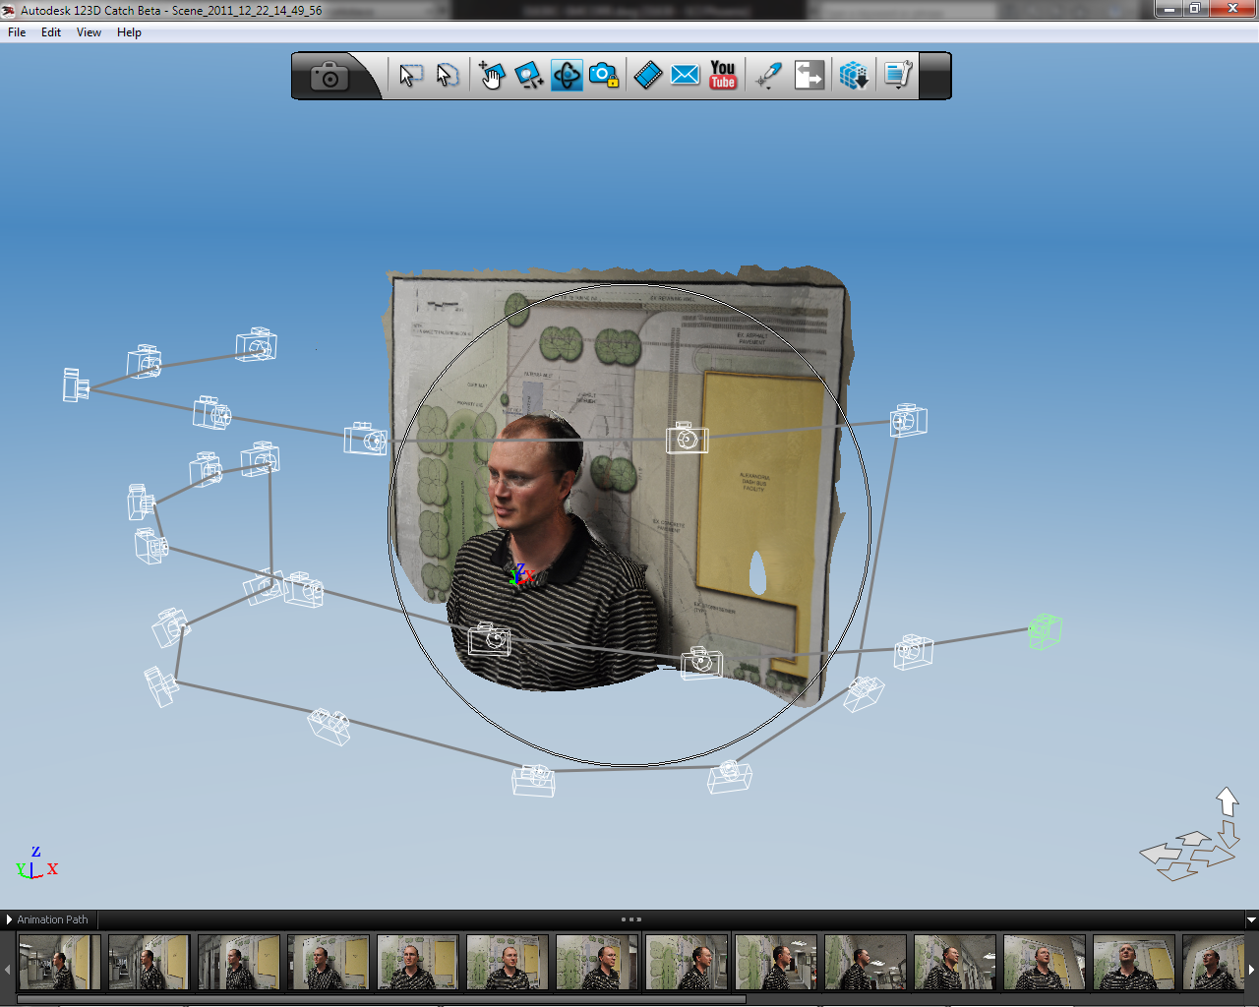Select the lasso selection tool
Image resolution: width=1259 pixels, height=1007 pixels.
tap(448, 76)
